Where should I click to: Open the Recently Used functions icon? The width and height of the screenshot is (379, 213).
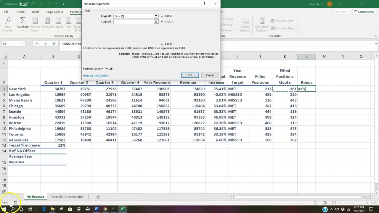click(35, 21)
